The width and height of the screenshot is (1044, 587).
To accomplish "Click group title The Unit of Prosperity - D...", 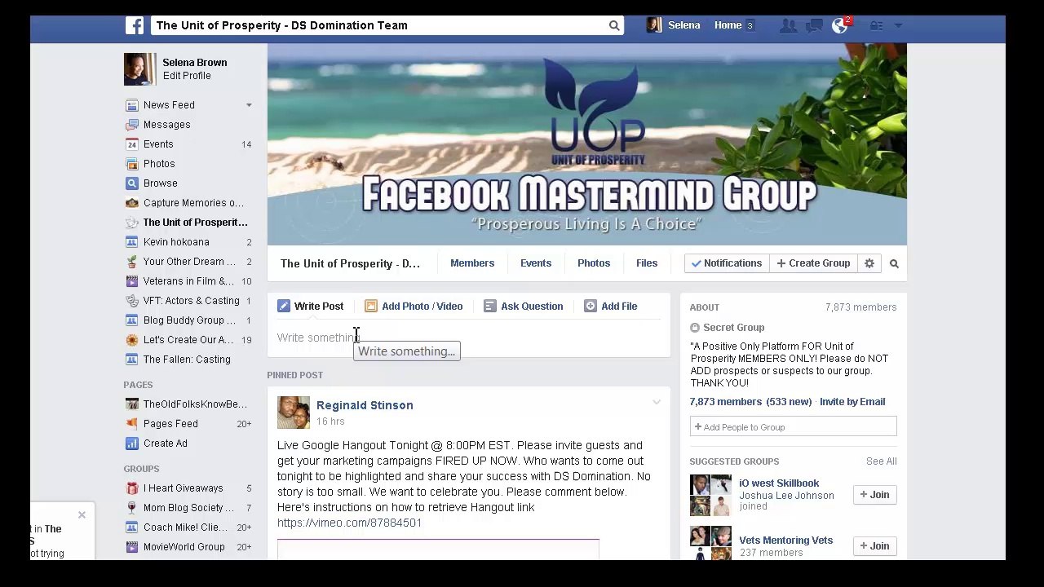I will pyautogui.click(x=350, y=263).
